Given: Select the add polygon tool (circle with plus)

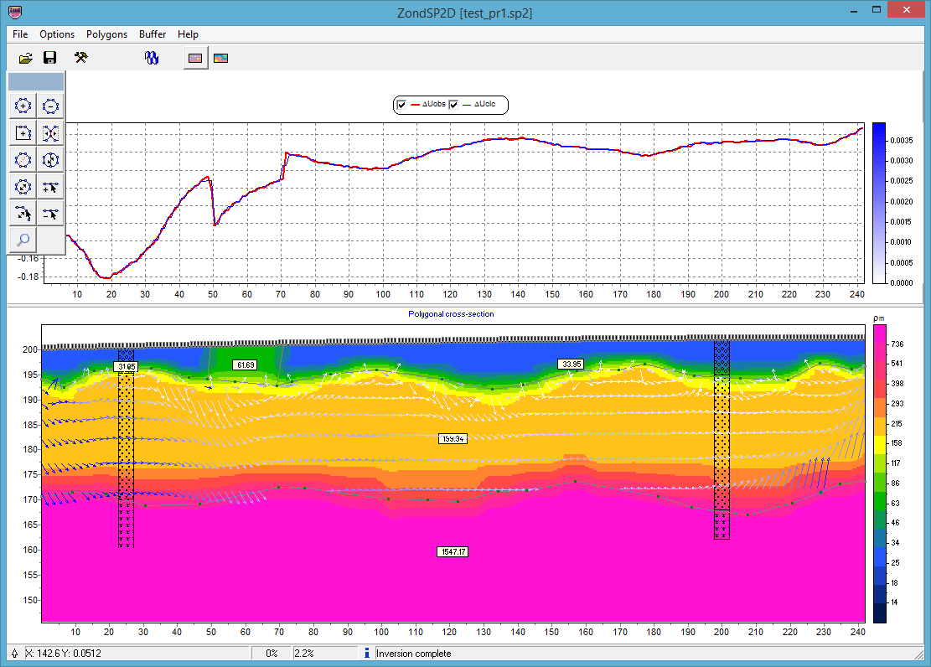Looking at the screenshot, I should 23,106.
